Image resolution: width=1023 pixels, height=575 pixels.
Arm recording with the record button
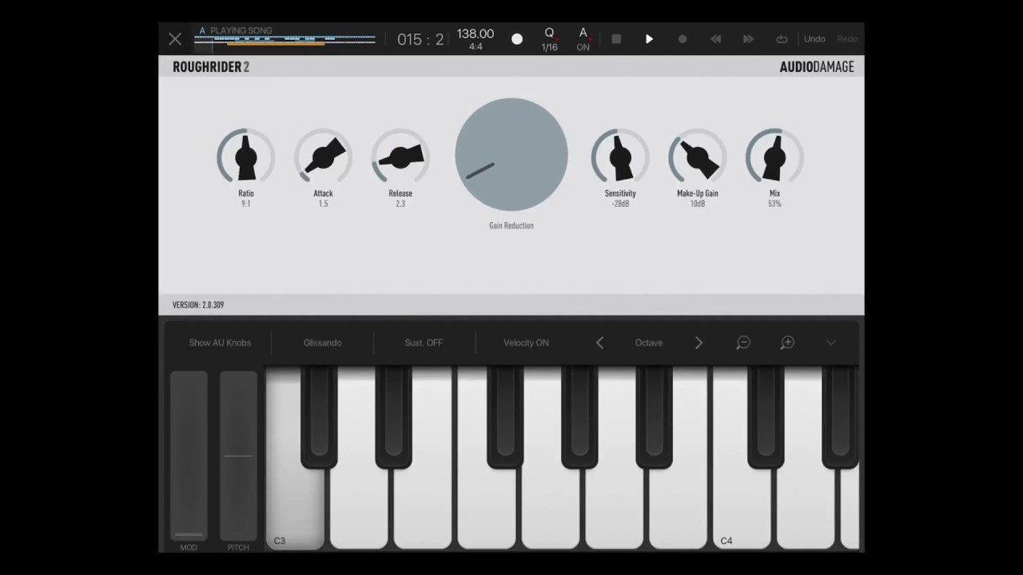click(x=683, y=38)
